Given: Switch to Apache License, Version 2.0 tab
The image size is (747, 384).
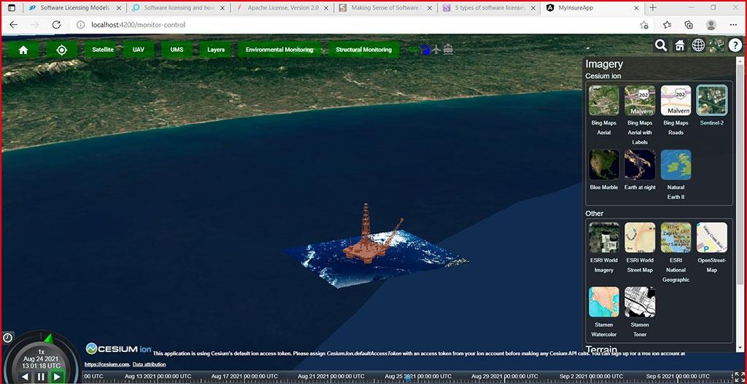Looking at the screenshot, I should 282,8.
